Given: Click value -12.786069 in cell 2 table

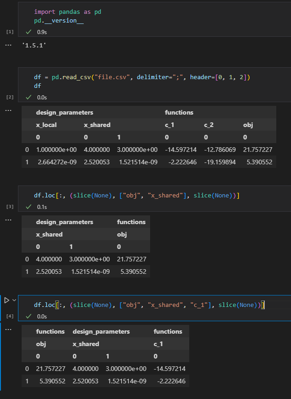Looking at the screenshot, I should pyautogui.click(x=220, y=150).
